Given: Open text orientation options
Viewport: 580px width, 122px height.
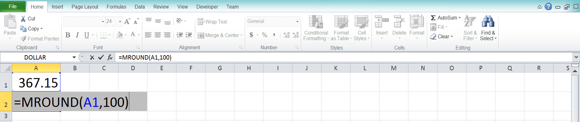Looking at the screenshot, I should [181, 21].
